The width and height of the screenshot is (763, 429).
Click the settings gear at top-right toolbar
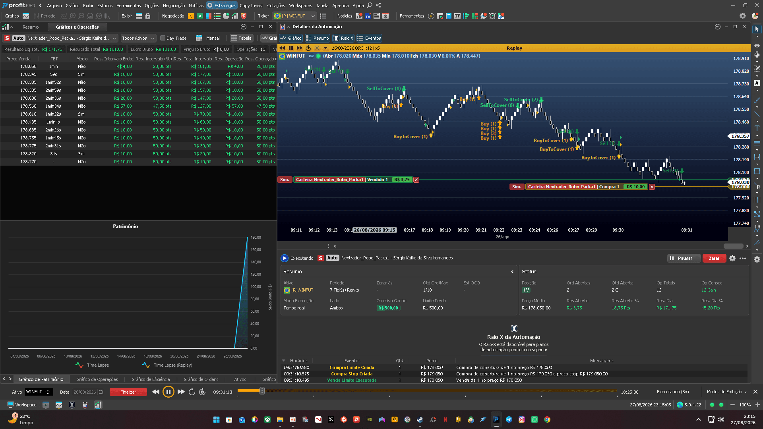(x=742, y=16)
